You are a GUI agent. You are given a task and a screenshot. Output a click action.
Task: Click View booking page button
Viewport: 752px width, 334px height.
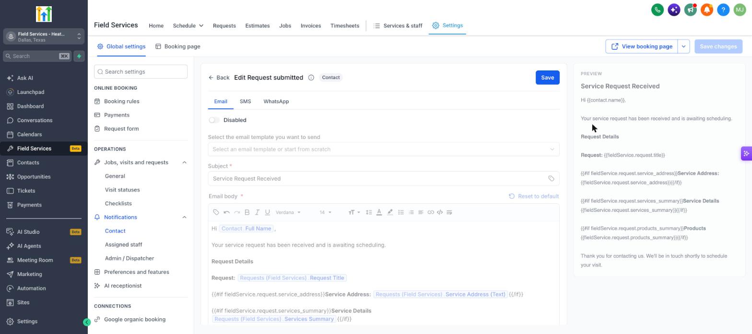[x=642, y=46]
